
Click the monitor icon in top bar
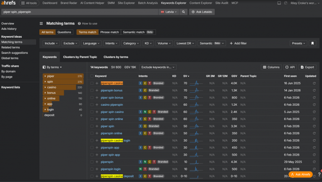(279, 3)
